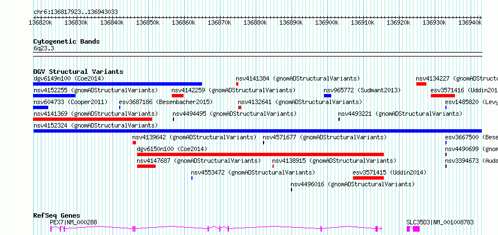Viewport: 498px width, 235px height.
Task: Select the nsv4496016 variant label
Action: coord(353,184)
